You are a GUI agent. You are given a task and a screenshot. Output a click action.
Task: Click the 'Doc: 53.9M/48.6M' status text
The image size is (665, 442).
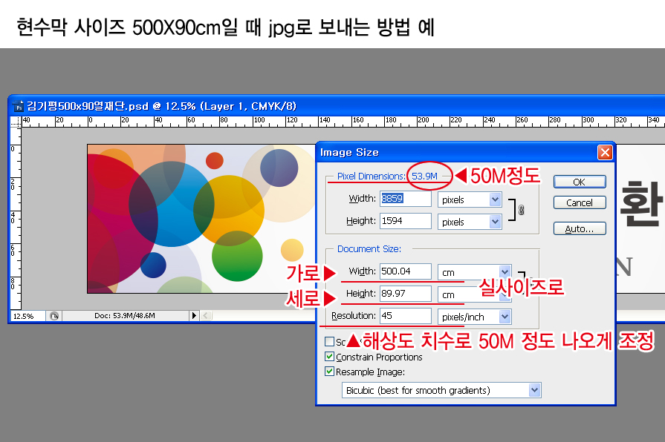click(124, 316)
